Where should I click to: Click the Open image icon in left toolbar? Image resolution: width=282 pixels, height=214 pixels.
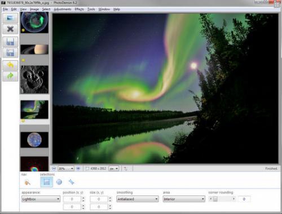click(x=10, y=18)
